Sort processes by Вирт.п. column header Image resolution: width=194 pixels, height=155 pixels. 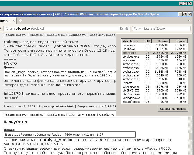point(179,41)
